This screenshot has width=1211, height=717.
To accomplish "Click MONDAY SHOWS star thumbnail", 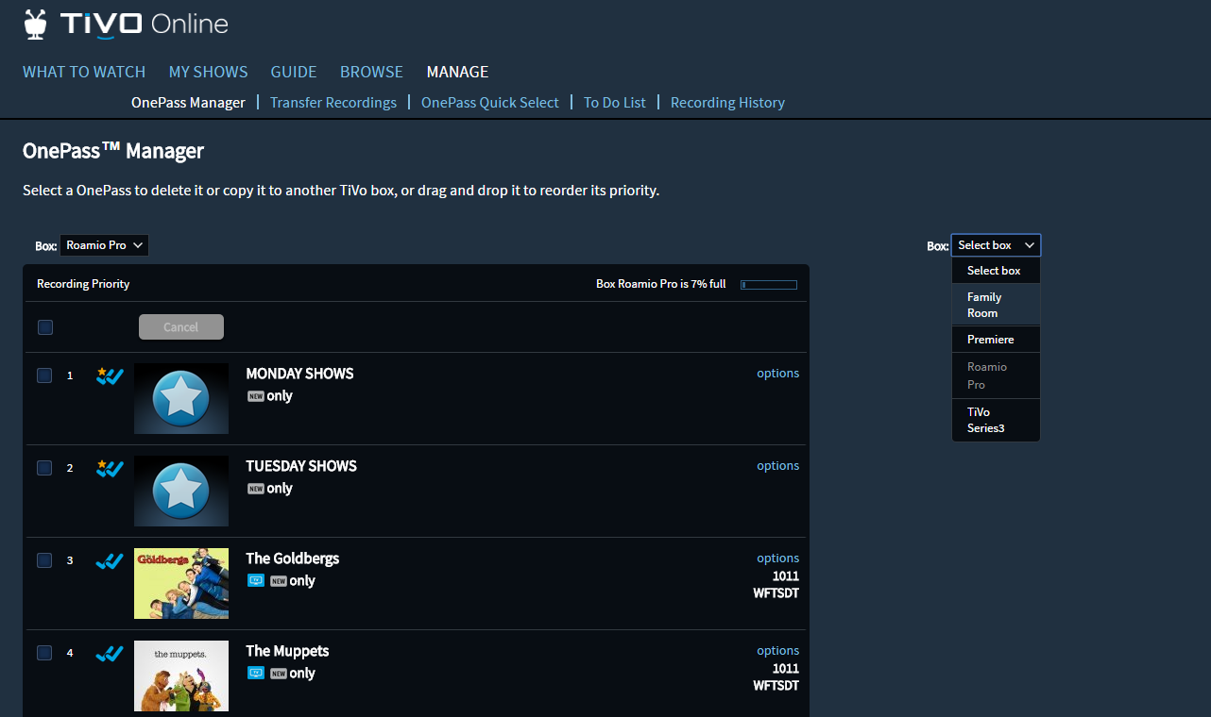I will click(x=181, y=399).
